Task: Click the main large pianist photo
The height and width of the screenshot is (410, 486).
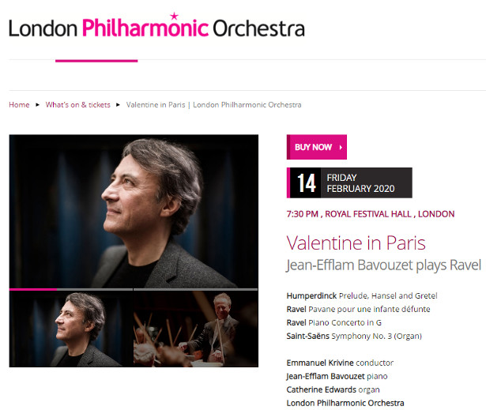Action: tap(134, 211)
